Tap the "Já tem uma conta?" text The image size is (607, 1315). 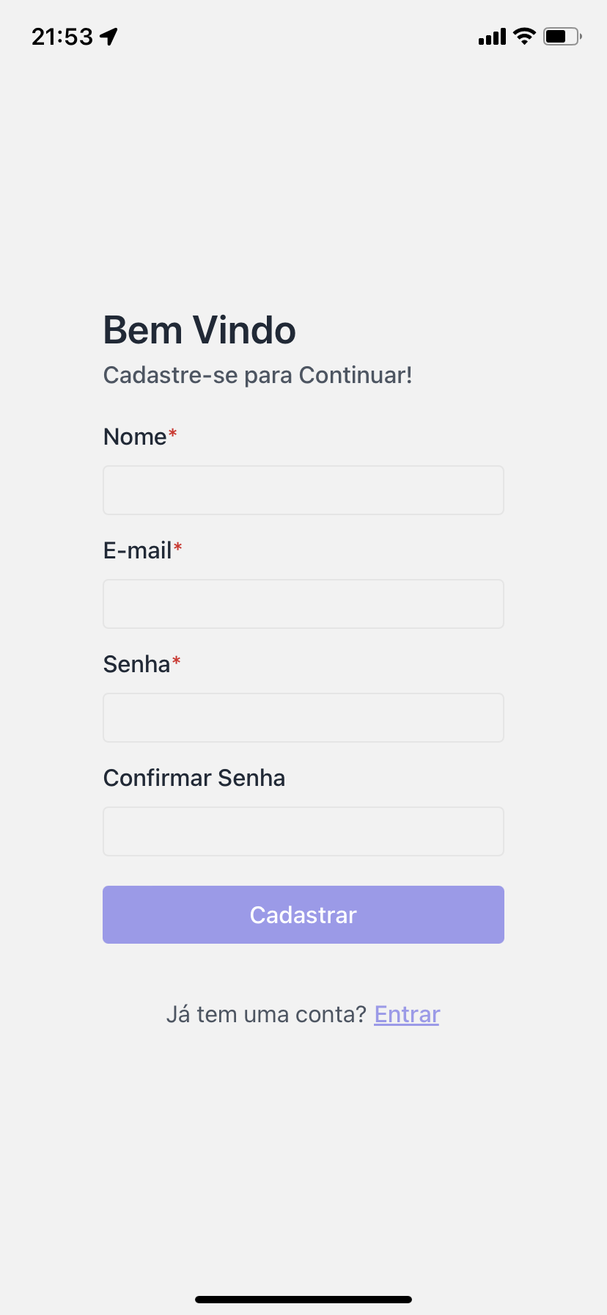coord(266,1014)
